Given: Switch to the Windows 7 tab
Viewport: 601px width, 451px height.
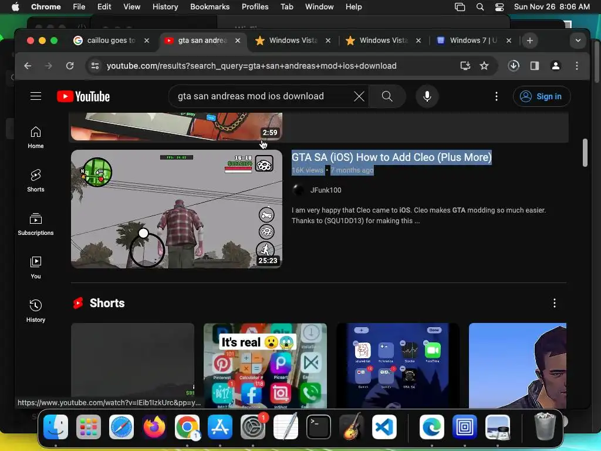Looking at the screenshot, I should [474, 41].
